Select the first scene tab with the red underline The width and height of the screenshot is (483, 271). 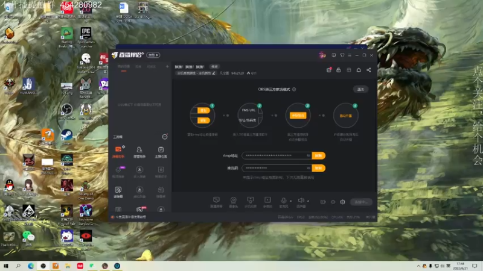tap(124, 67)
